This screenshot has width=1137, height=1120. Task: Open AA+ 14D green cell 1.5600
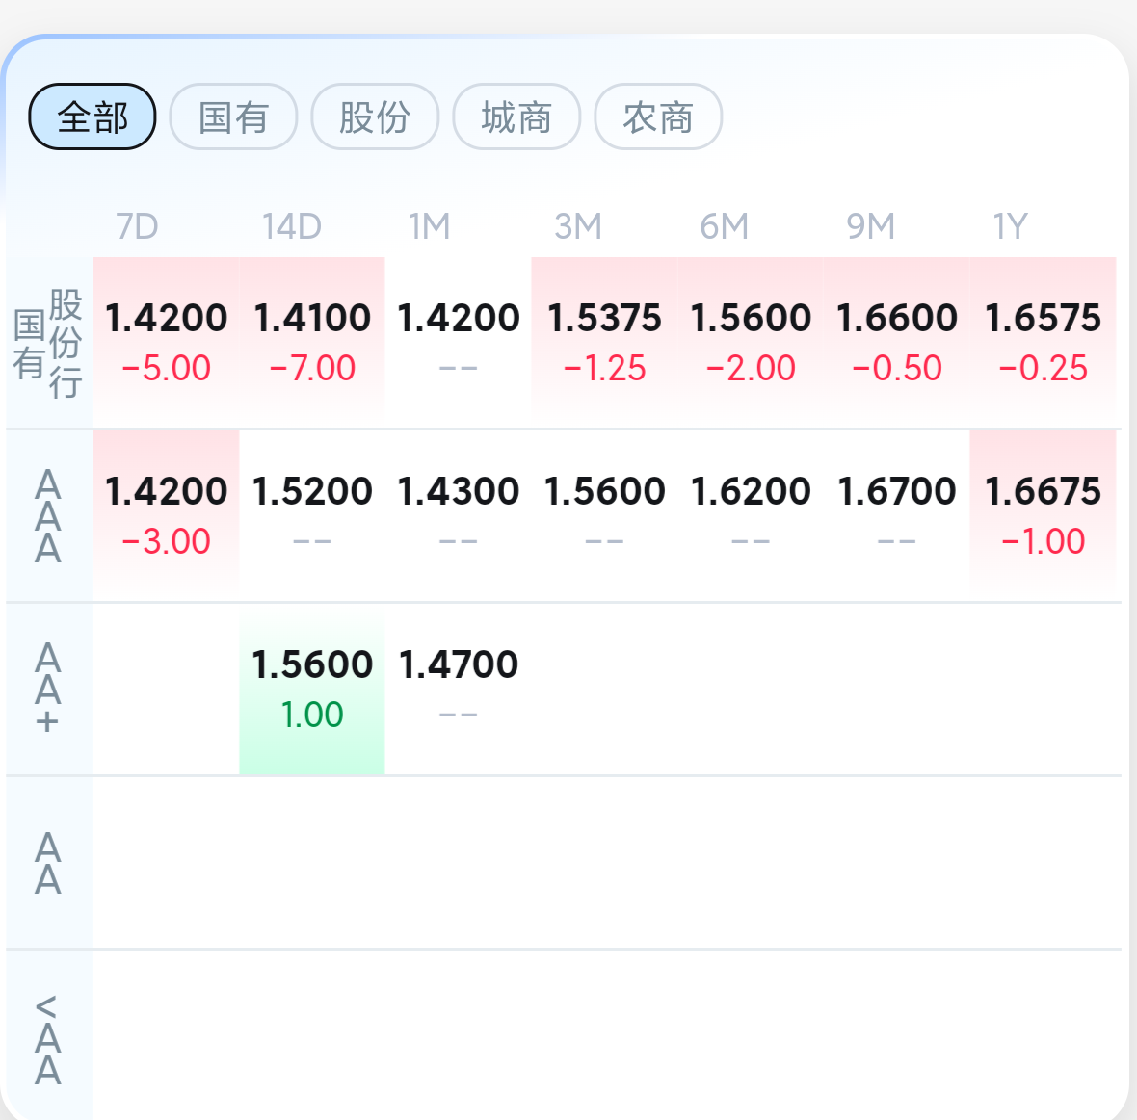[x=312, y=689]
